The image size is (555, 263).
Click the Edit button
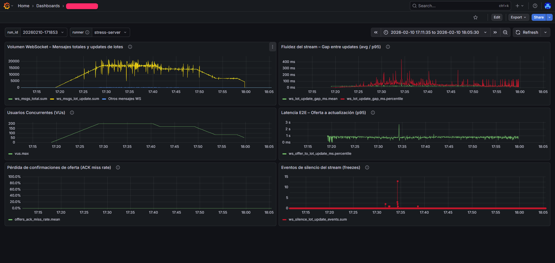497,17
